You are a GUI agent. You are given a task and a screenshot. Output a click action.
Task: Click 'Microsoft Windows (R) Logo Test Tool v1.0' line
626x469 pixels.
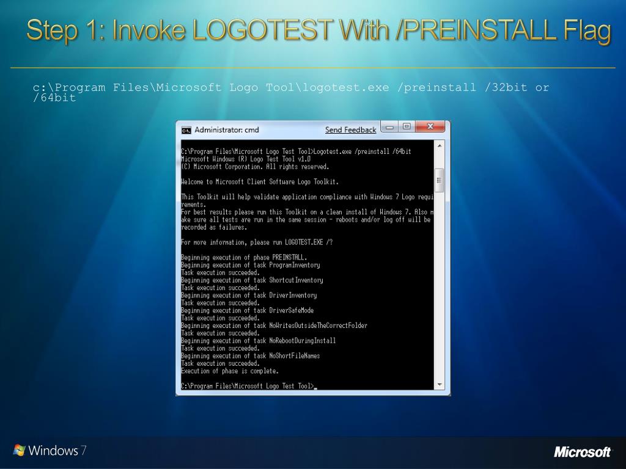(246, 159)
